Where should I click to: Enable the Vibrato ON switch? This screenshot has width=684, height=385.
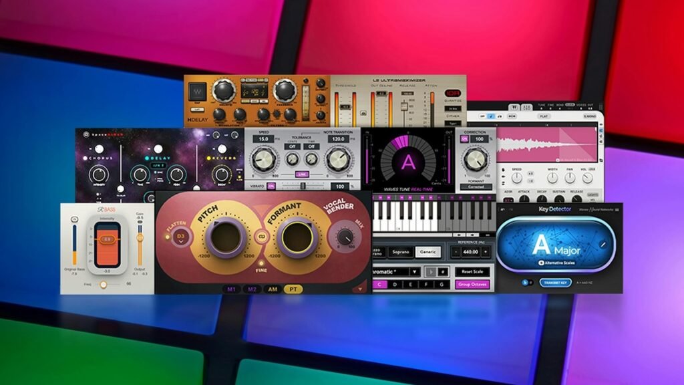[x=273, y=186]
